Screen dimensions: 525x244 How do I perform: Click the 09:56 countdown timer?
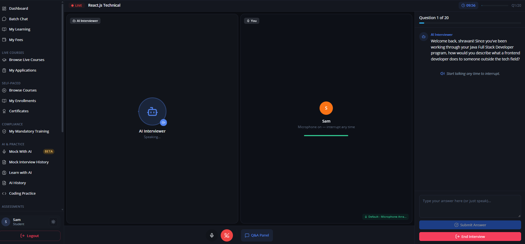[468, 6]
